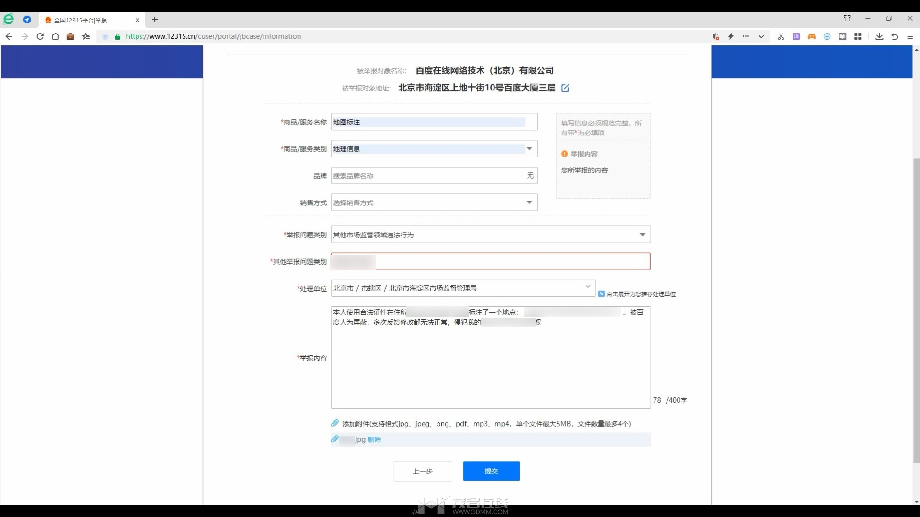Screen dimensions: 920x517
Task: Click the 无 option in brand field
Action: coord(530,176)
